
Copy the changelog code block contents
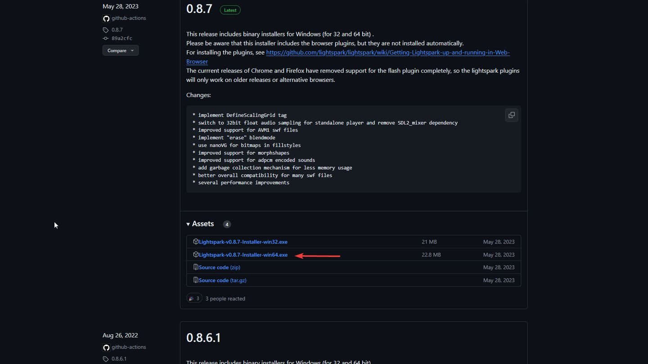(512, 115)
